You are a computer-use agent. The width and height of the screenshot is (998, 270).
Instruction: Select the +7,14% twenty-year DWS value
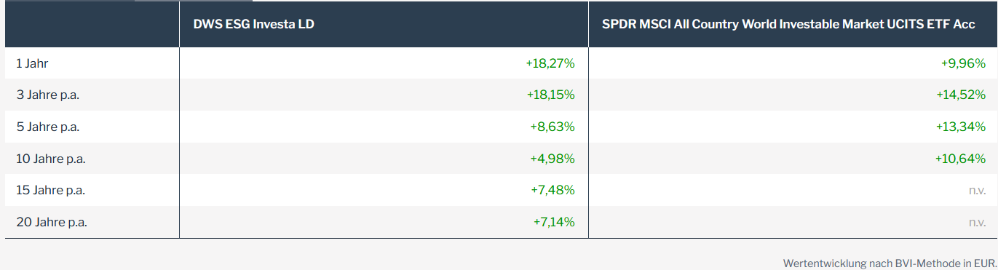pyautogui.click(x=553, y=222)
